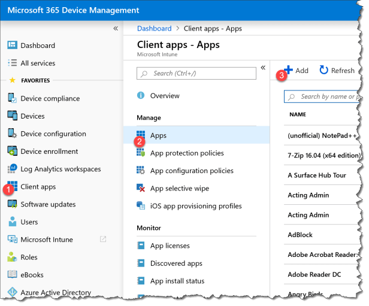Click the Refresh circular arrow icon
The image size is (369, 306).
(324, 70)
